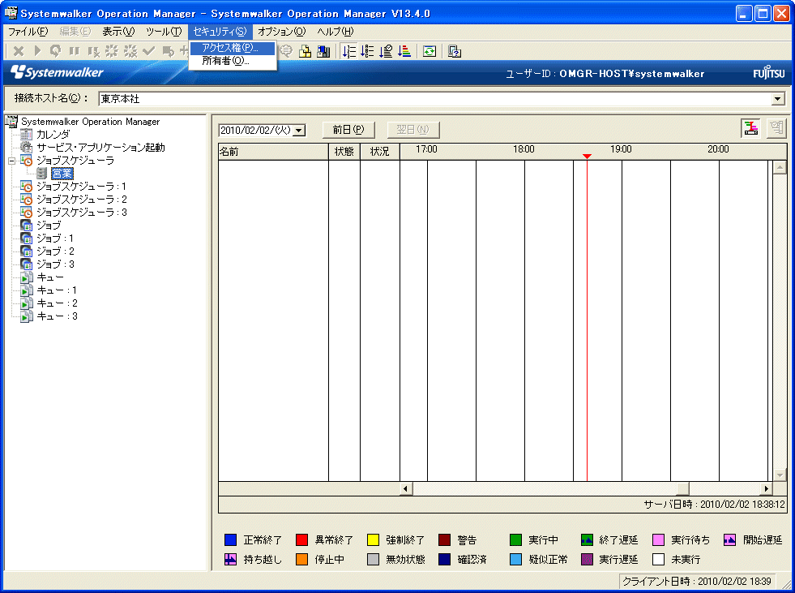795x593 pixels.
Task: Select the ジョブ tree node
Action: pos(49,226)
